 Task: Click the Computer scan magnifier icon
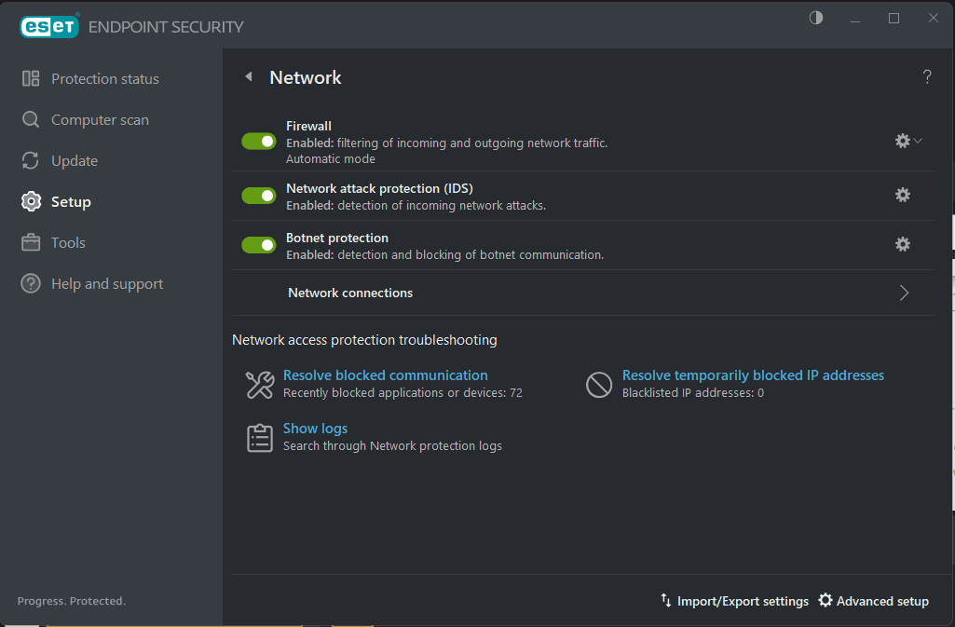[x=31, y=119]
